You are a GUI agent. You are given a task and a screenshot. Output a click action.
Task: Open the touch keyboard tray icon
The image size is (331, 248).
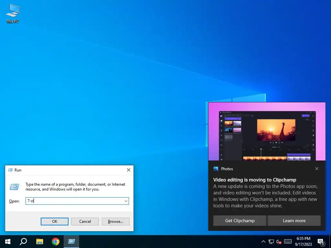(288, 242)
